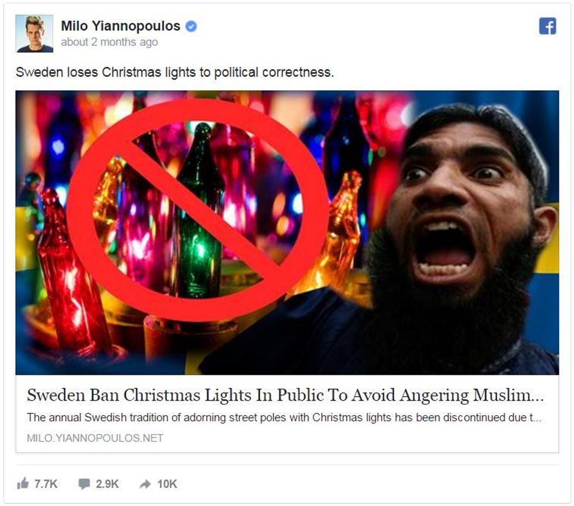Screen dimensions: 574x506
Task: Open the MILO.YIANNOPOULOS.NET domain link
Action: (95, 438)
